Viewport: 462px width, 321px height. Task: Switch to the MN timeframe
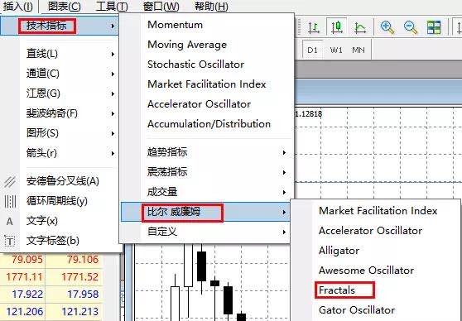pos(359,50)
